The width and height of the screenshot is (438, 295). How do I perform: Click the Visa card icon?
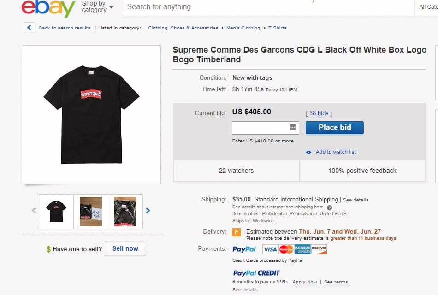pos(270,249)
